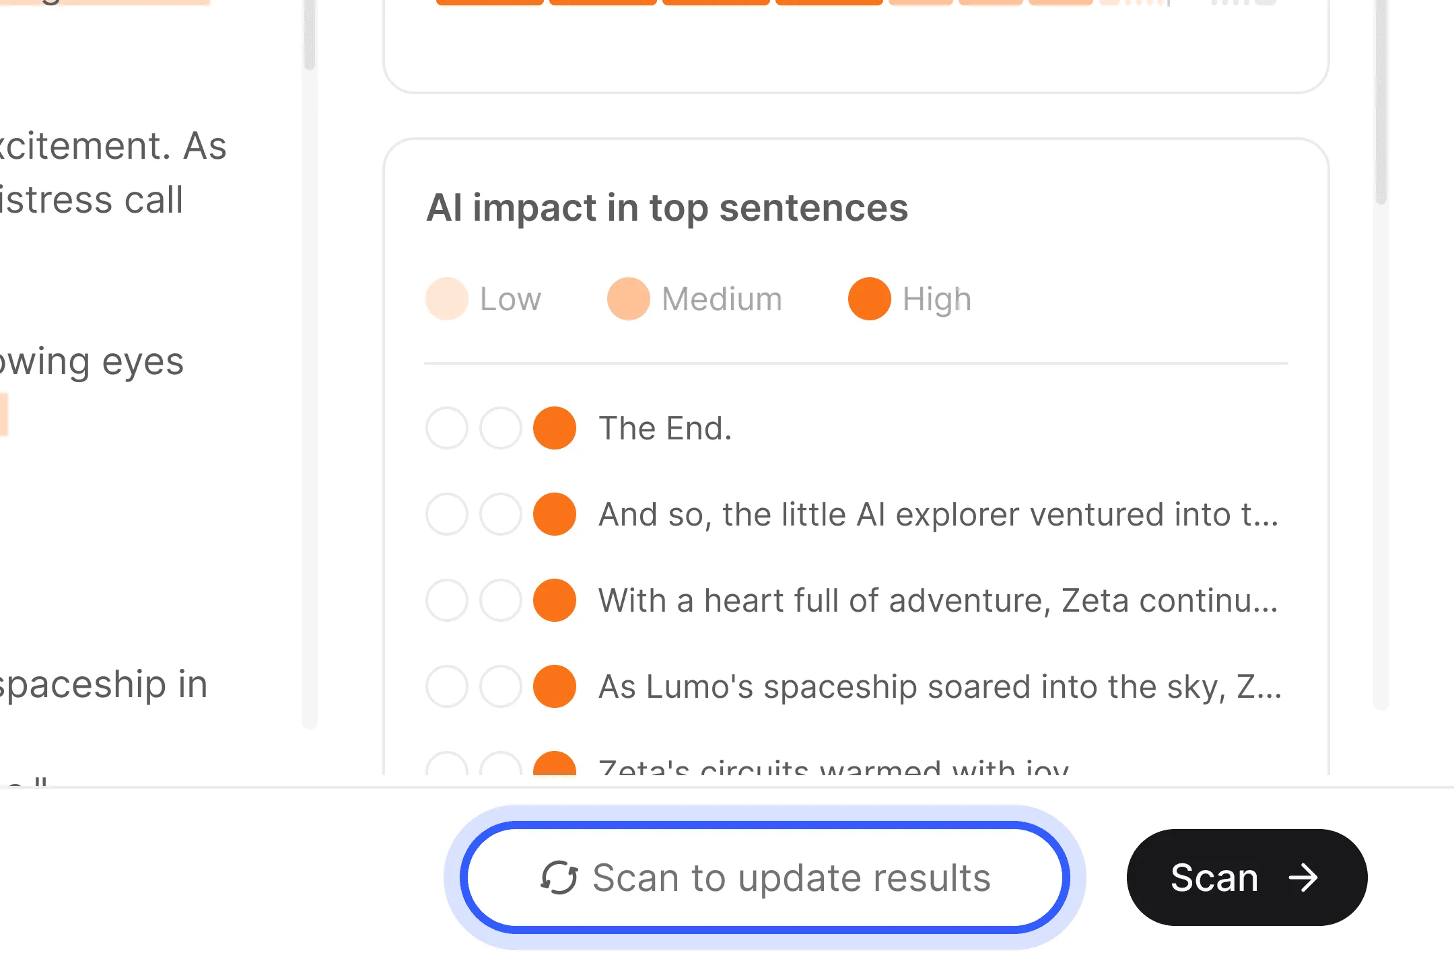Click the arrow icon on Scan button
1454x969 pixels.
[1303, 877]
